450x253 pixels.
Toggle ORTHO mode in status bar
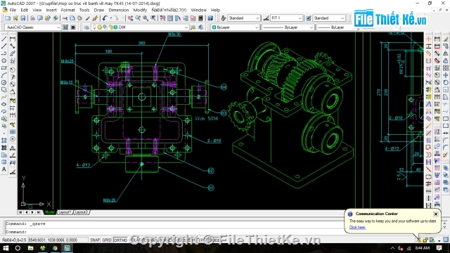coord(120,240)
